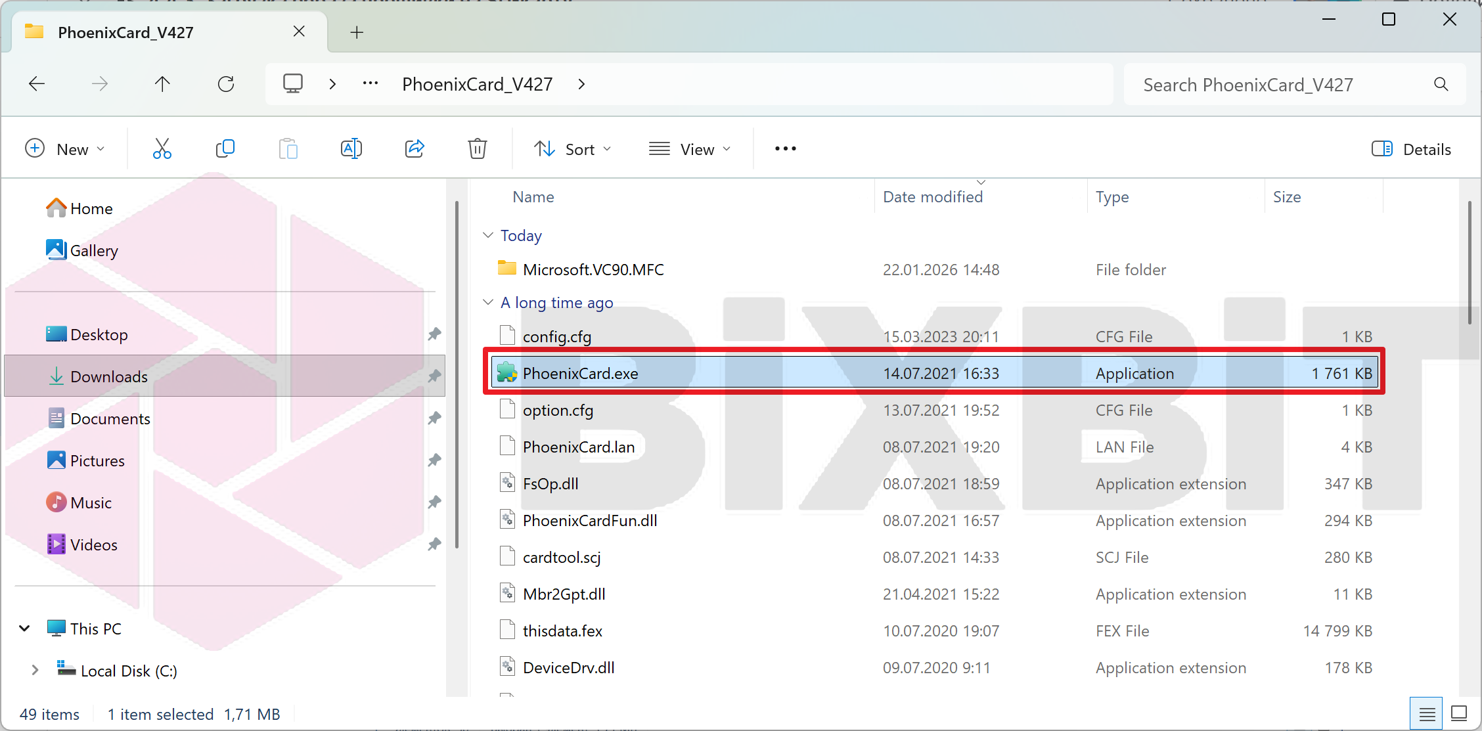The image size is (1482, 731).
Task: Open the Downloads folder in sidebar
Action: pyautogui.click(x=225, y=376)
